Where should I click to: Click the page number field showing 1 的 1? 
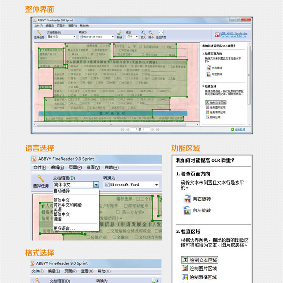(x=140, y=129)
